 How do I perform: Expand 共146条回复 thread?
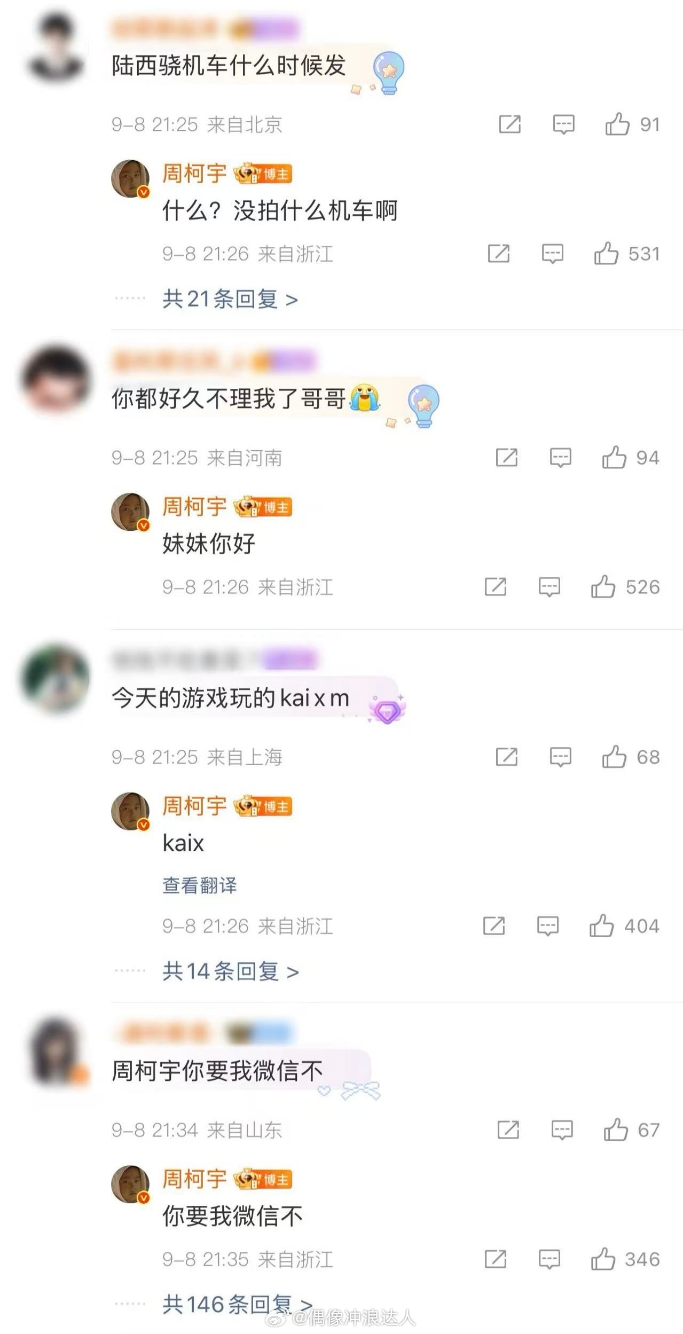[238, 1305]
